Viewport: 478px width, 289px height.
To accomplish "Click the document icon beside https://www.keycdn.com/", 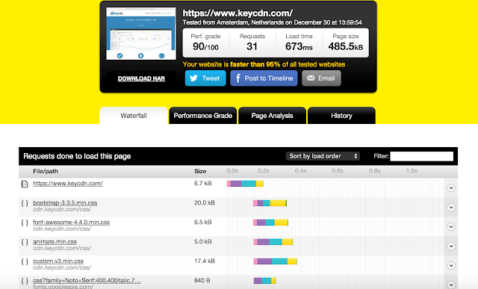I will (x=25, y=184).
